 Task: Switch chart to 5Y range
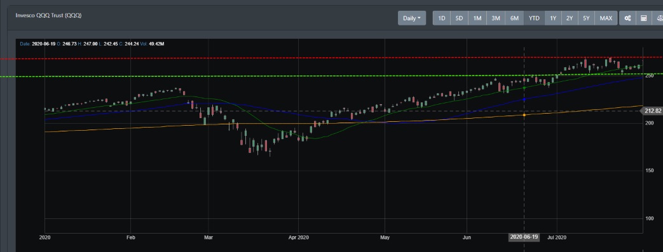point(586,18)
